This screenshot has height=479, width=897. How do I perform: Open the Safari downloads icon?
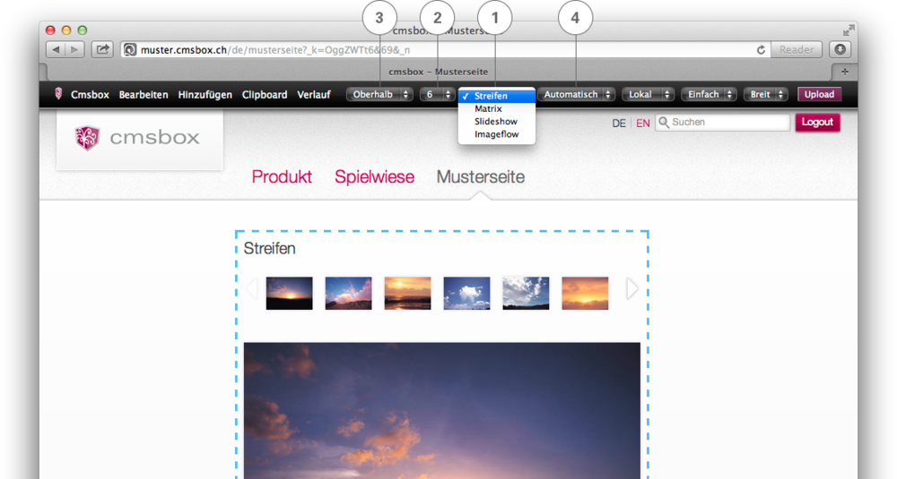[x=840, y=50]
